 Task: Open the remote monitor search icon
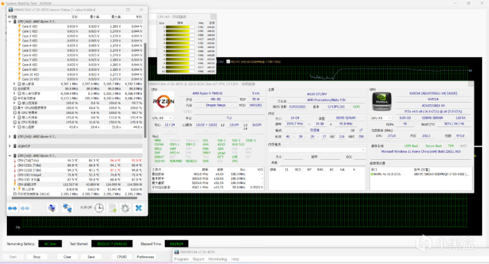[52, 208]
